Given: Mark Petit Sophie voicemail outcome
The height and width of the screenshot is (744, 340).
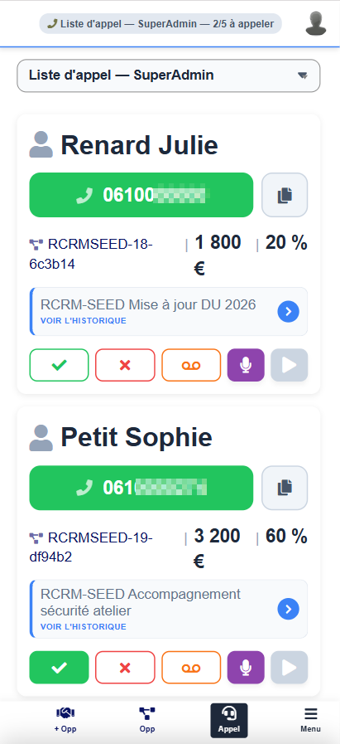Looking at the screenshot, I should [x=191, y=667].
